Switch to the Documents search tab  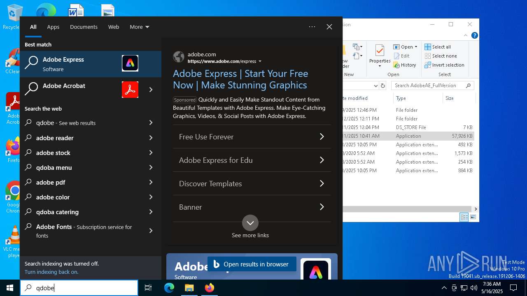point(84,27)
